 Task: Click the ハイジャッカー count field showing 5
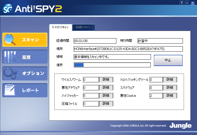pos(91,95)
